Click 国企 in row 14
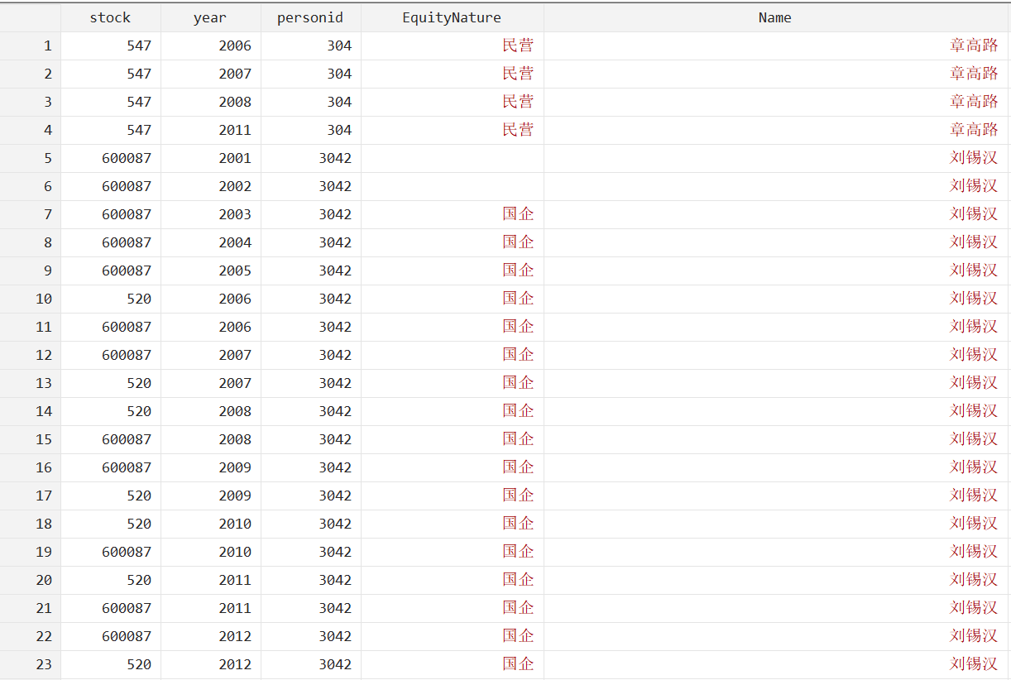The image size is (1011, 680). click(518, 411)
